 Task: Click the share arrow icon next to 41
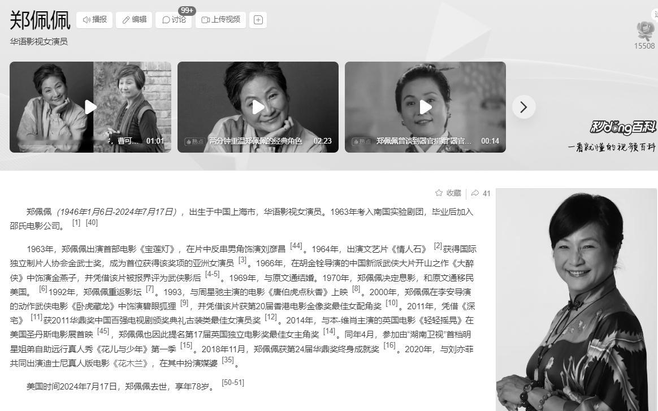(x=475, y=193)
